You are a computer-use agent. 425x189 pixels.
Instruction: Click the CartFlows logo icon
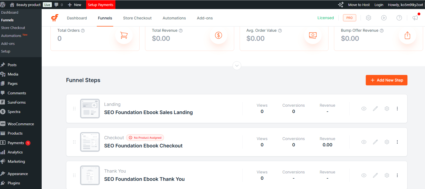click(55, 18)
